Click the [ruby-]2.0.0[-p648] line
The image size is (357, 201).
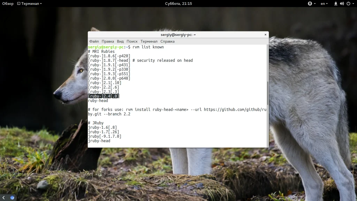coord(109,79)
